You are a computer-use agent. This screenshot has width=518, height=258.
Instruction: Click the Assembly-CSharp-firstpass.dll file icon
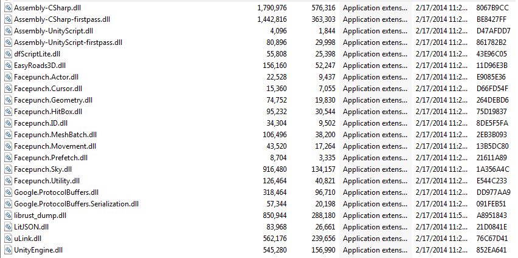(x=8, y=19)
